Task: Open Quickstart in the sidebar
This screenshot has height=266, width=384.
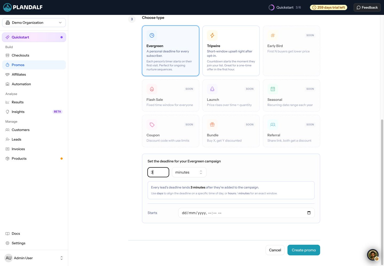Action: point(34,37)
